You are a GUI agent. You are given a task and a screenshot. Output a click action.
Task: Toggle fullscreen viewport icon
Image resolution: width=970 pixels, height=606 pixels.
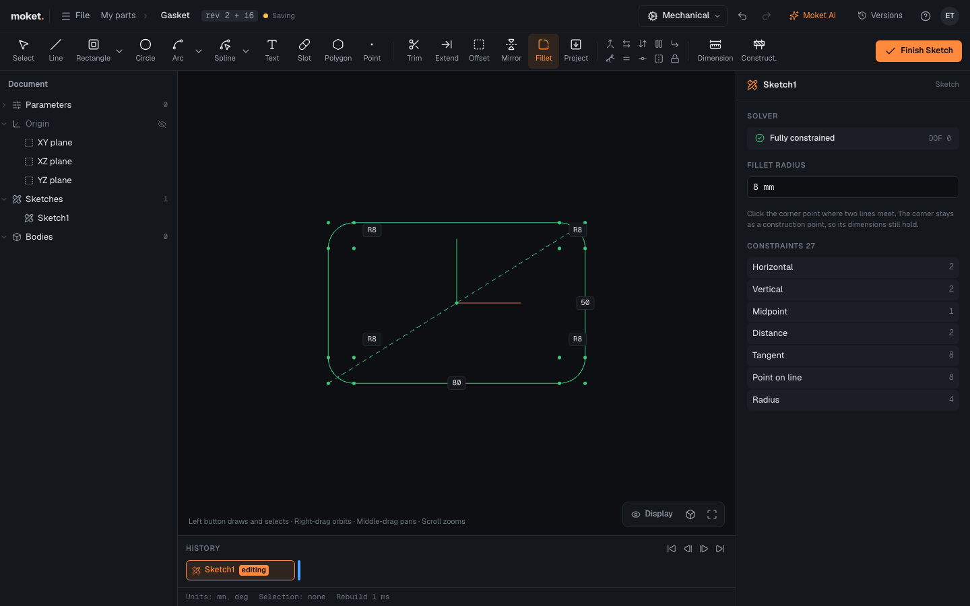(712, 514)
